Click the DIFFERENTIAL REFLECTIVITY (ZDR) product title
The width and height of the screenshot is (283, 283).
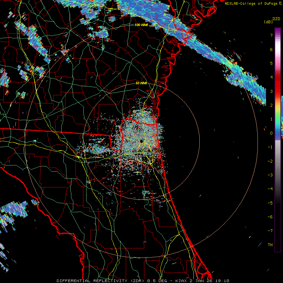click(x=100, y=281)
